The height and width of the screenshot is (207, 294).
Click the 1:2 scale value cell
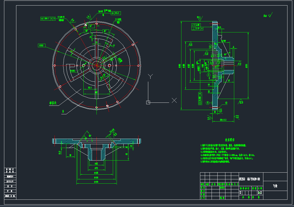click(x=260, y=193)
